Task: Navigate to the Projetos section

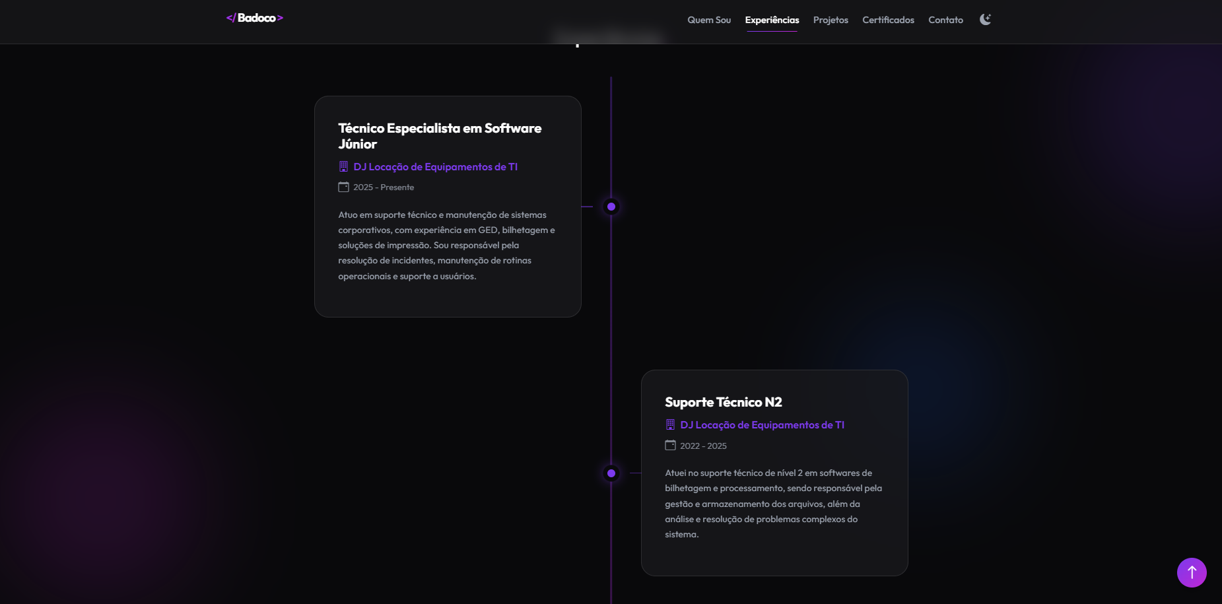Action: pos(831,20)
